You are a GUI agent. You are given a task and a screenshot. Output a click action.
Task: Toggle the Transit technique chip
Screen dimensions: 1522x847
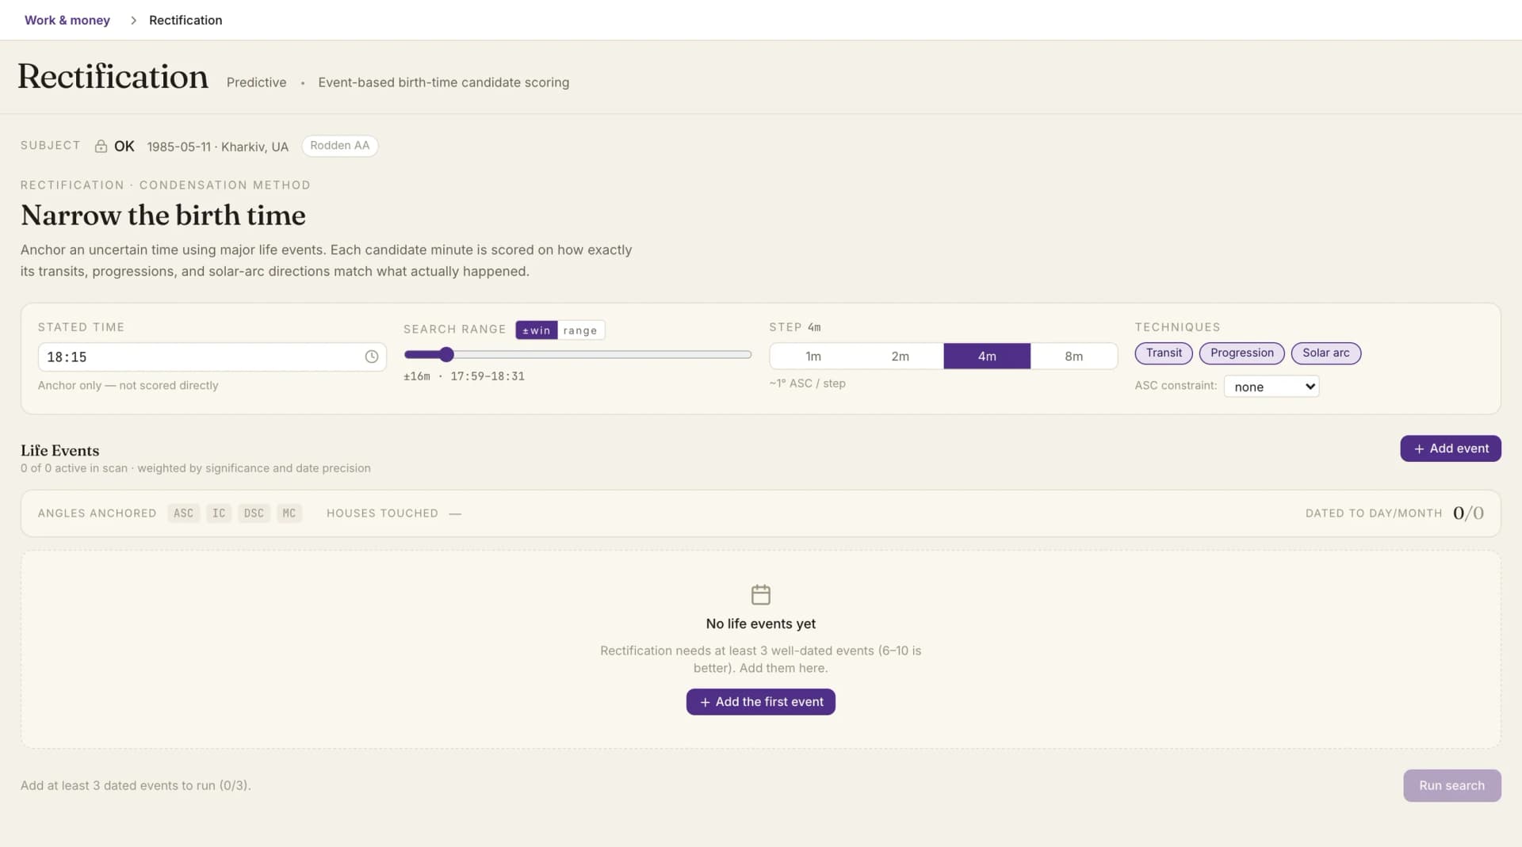click(x=1163, y=353)
